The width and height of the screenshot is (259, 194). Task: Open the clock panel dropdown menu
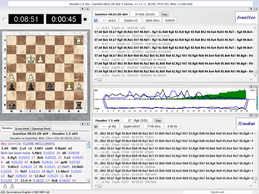(x=82, y=9)
